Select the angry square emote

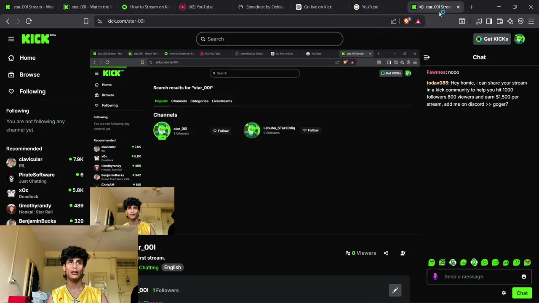point(442,263)
